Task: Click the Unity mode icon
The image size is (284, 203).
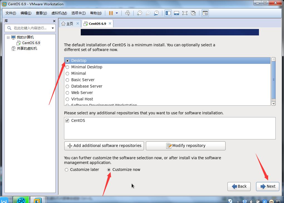Action: click(193, 13)
